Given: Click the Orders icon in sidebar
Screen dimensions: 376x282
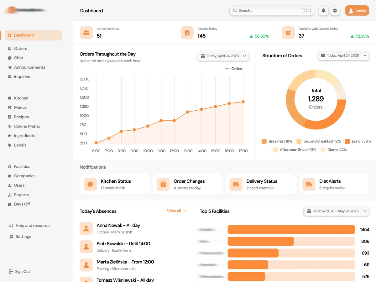Looking at the screenshot, I should coord(10,49).
